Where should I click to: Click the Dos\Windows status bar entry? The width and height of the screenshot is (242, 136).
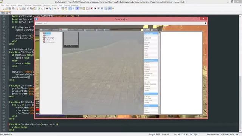213,134
